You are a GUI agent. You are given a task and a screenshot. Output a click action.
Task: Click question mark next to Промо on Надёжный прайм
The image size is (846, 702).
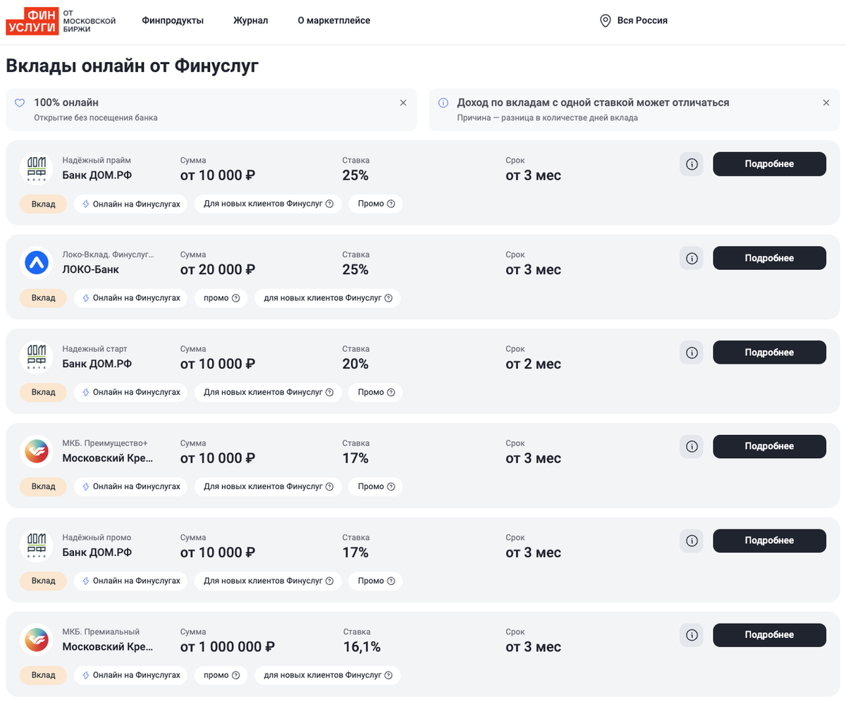[x=391, y=204]
